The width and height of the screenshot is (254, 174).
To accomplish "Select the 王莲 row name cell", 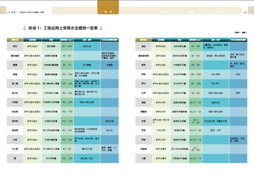I will tap(143, 121).
